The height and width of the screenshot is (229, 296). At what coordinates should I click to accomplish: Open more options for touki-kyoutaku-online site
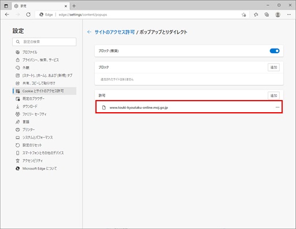[x=277, y=107]
